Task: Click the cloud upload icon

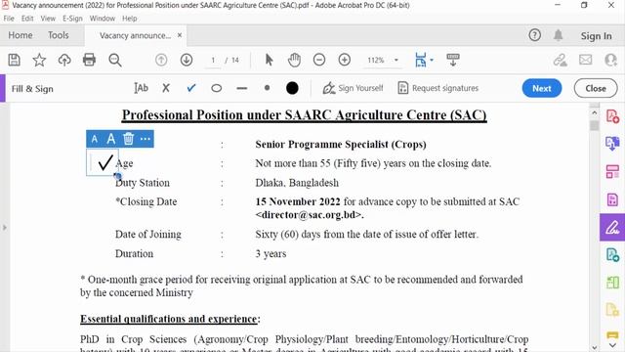Action: pyautogui.click(x=64, y=60)
